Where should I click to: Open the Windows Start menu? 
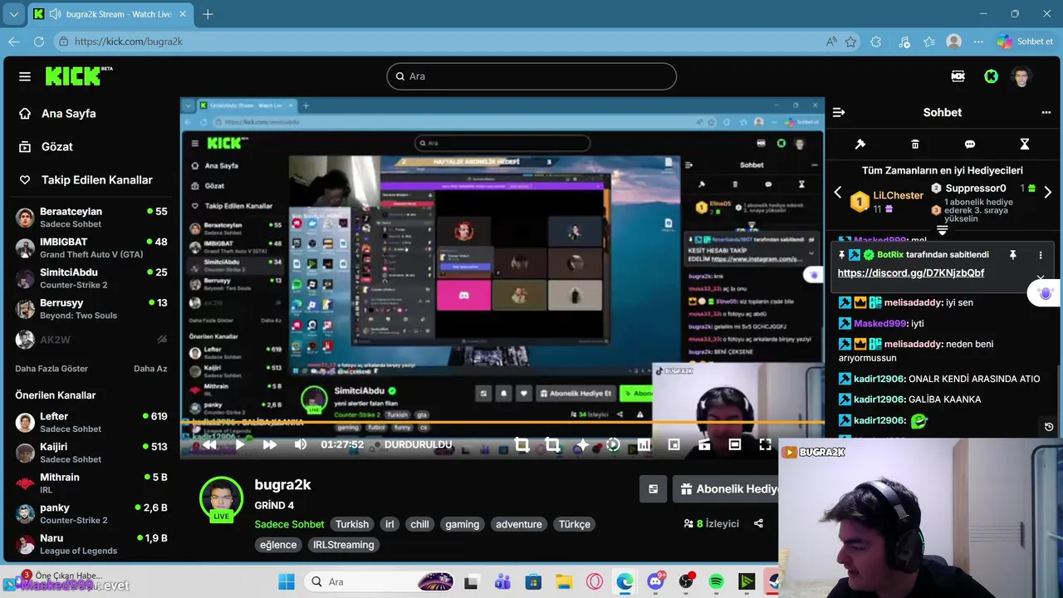pyautogui.click(x=287, y=581)
